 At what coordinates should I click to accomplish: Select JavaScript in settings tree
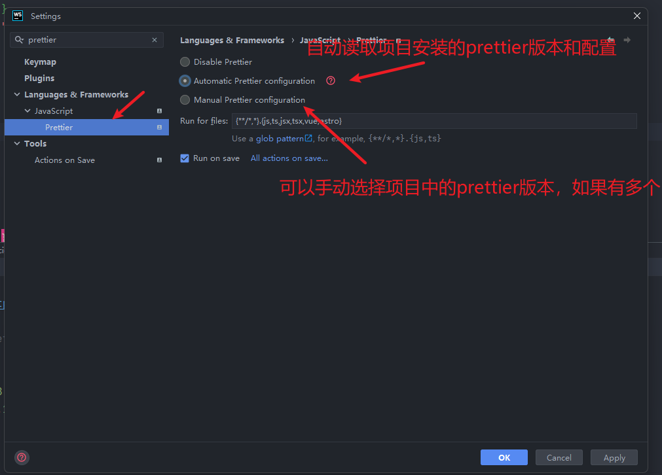(x=54, y=111)
